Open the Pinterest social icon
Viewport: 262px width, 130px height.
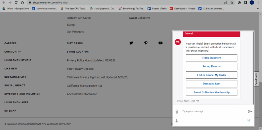(146, 43)
